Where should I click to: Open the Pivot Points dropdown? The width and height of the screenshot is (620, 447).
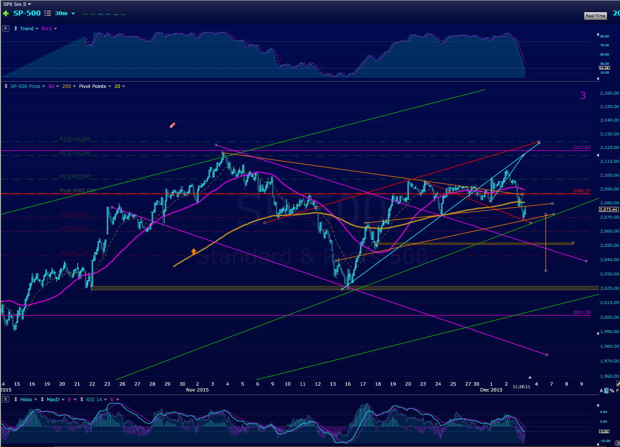tap(110, 87)
